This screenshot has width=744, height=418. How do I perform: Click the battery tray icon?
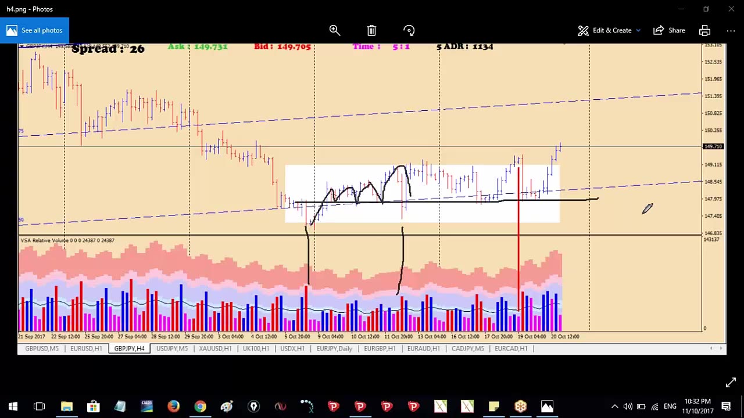coord(641,406)
